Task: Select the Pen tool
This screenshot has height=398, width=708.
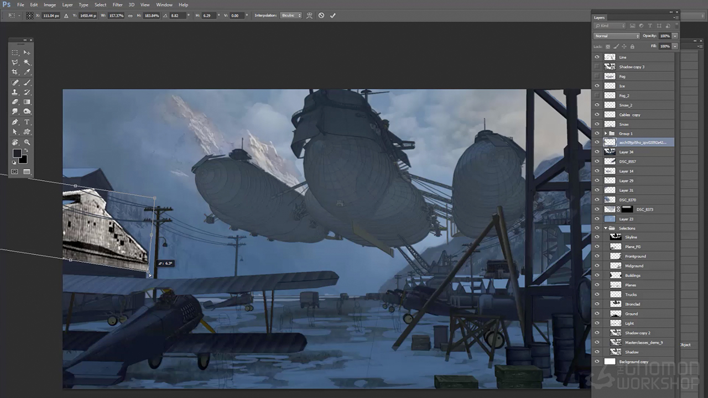Action: coord(15,122)
